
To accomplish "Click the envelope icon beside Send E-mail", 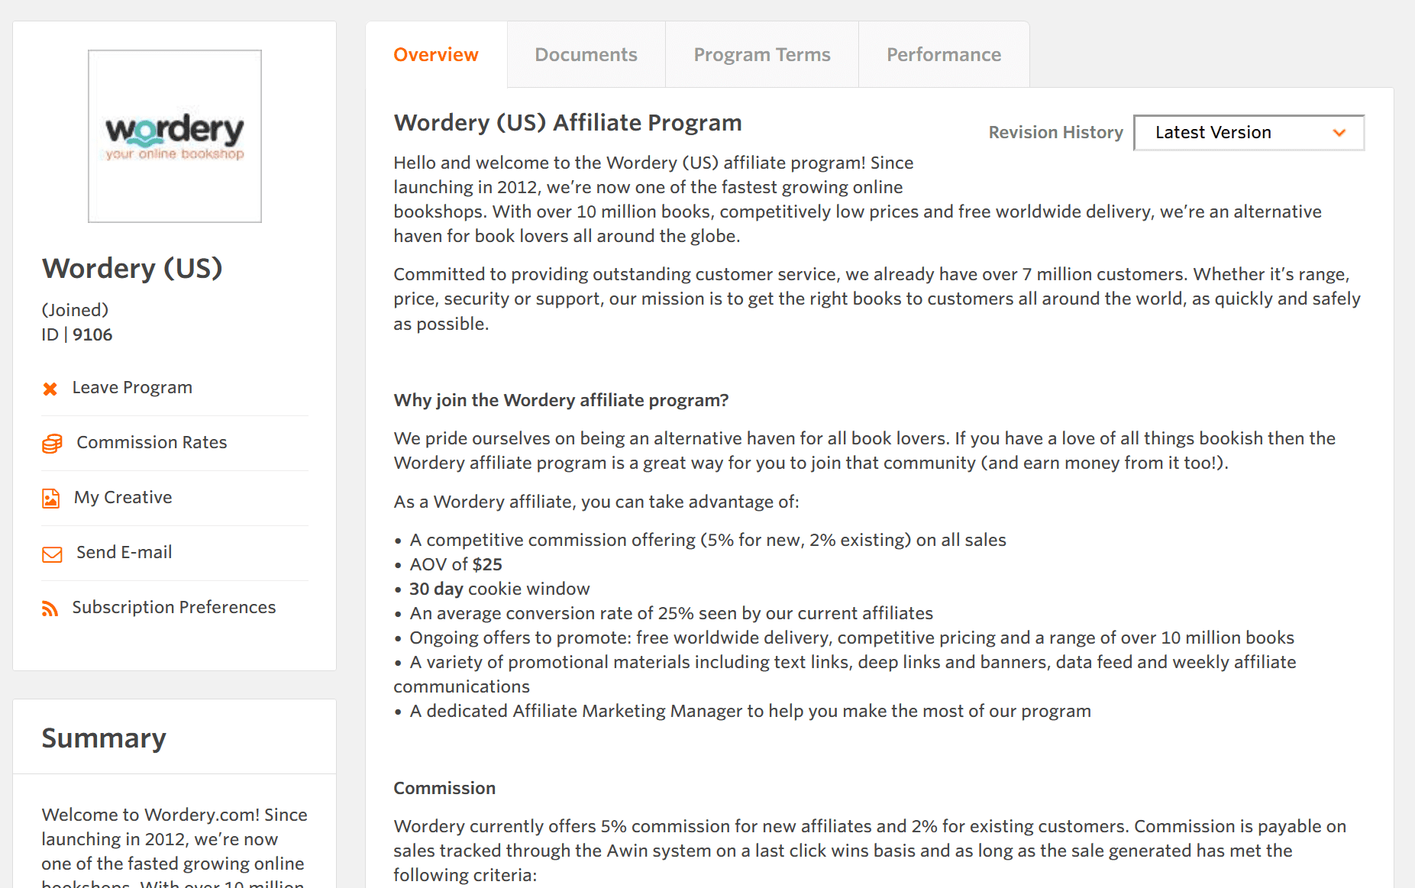I will [x=52, y=554].
